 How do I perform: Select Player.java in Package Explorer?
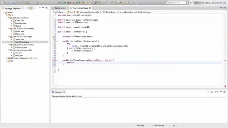point(20,34)
